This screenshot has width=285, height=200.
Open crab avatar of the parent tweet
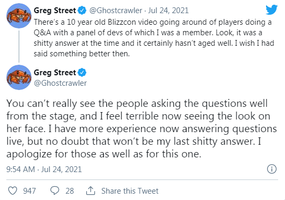coord(19,16)
